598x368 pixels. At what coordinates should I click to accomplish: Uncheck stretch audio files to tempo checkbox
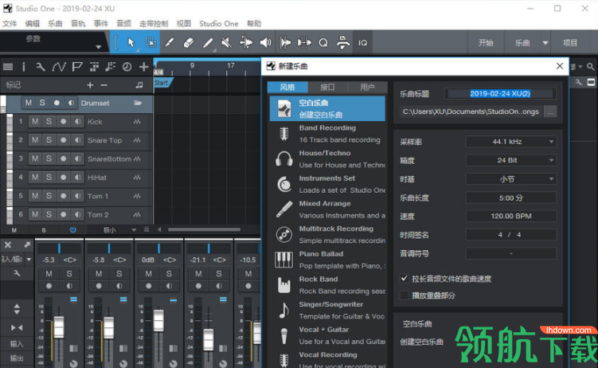(405, 279)
